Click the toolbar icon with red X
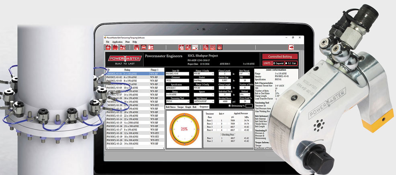The height and width of the screenshot is (175, 396). tap(195, 47)
